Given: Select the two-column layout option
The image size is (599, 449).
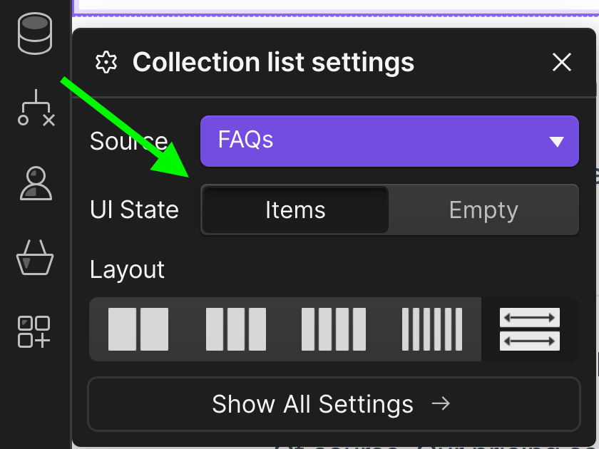Looking at the screenshot, I should [138, 329].
